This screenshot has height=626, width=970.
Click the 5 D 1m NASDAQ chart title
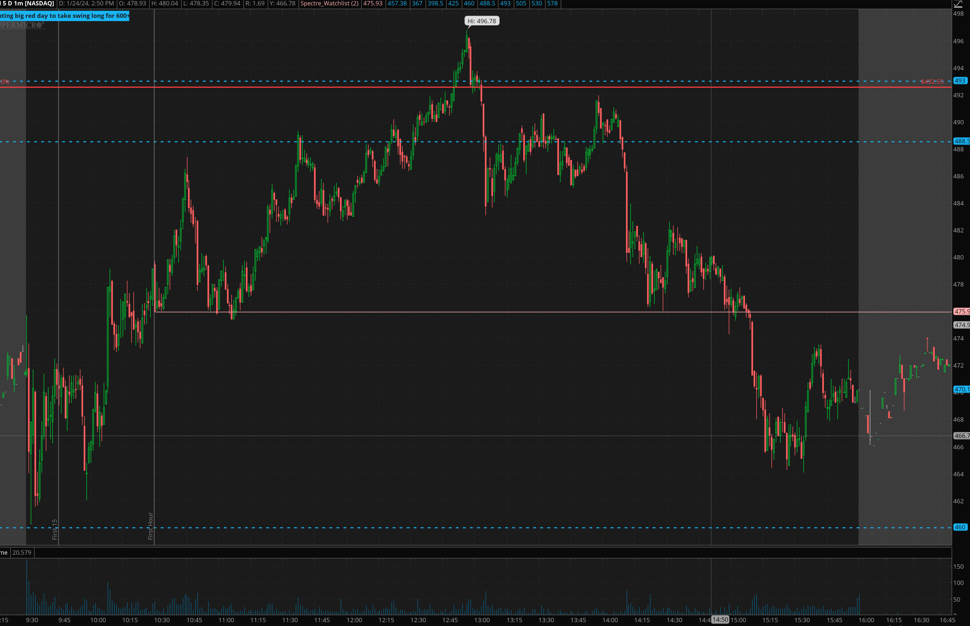pyautogui.click(x=28, y=4)
